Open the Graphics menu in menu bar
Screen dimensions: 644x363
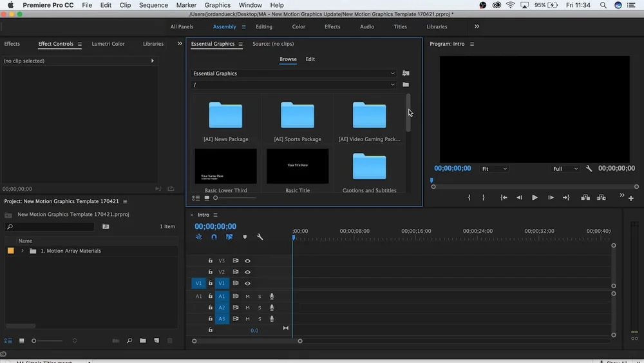coord(218,5)
